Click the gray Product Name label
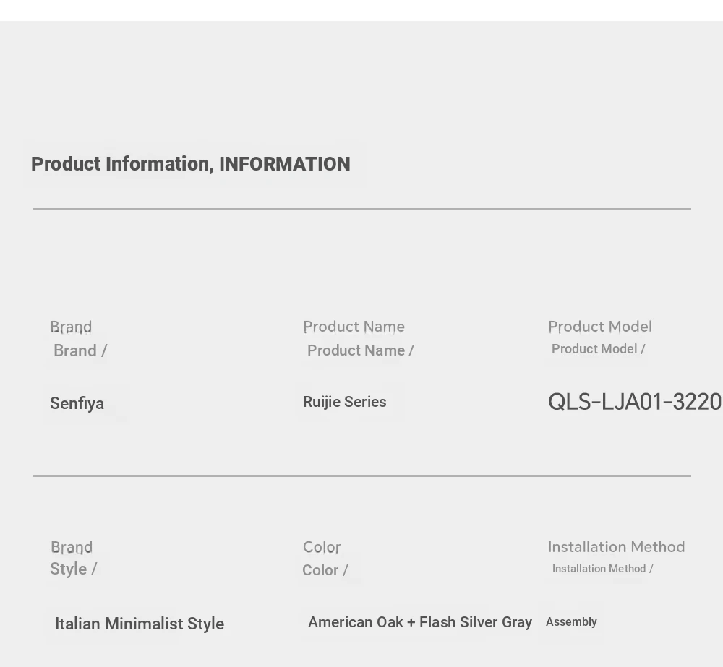Image resolution: width=723 pixels, height=667 pixels. [354, 327]
